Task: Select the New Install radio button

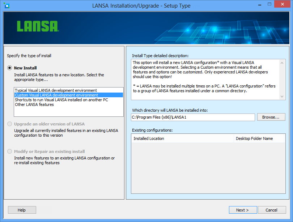Action: tap(9, 68)
